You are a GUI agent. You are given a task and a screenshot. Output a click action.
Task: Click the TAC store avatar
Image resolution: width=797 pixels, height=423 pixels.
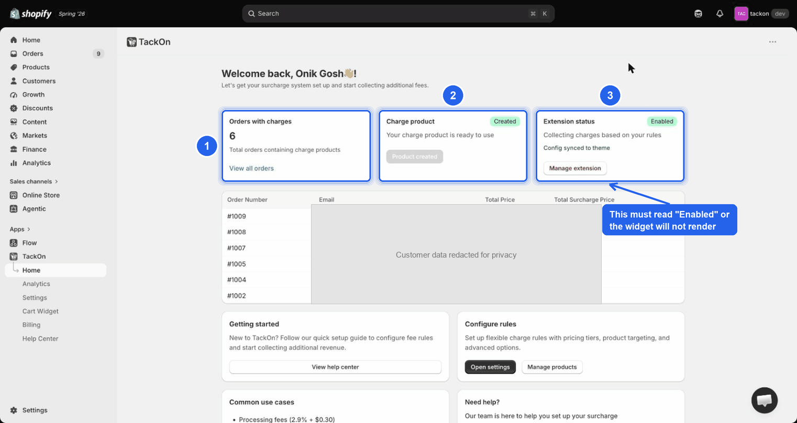point(741,14)
